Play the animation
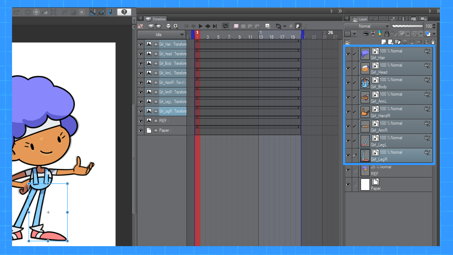453x255 pixels. (x=201, y=26)
